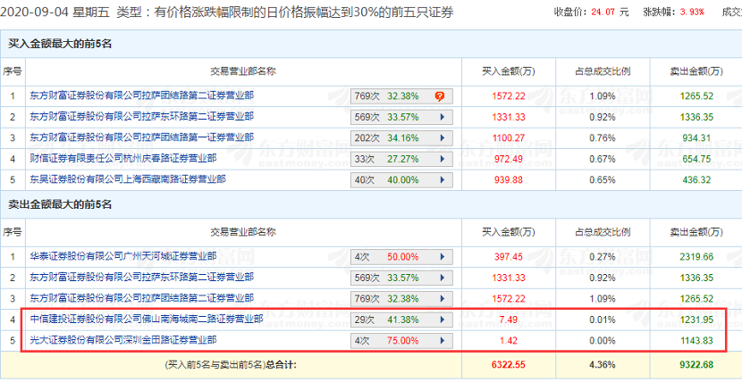The height and width of the screenshot is (382, 742).
Task: Click the ratio value 0.67%
Action: [x=603, y=159]
